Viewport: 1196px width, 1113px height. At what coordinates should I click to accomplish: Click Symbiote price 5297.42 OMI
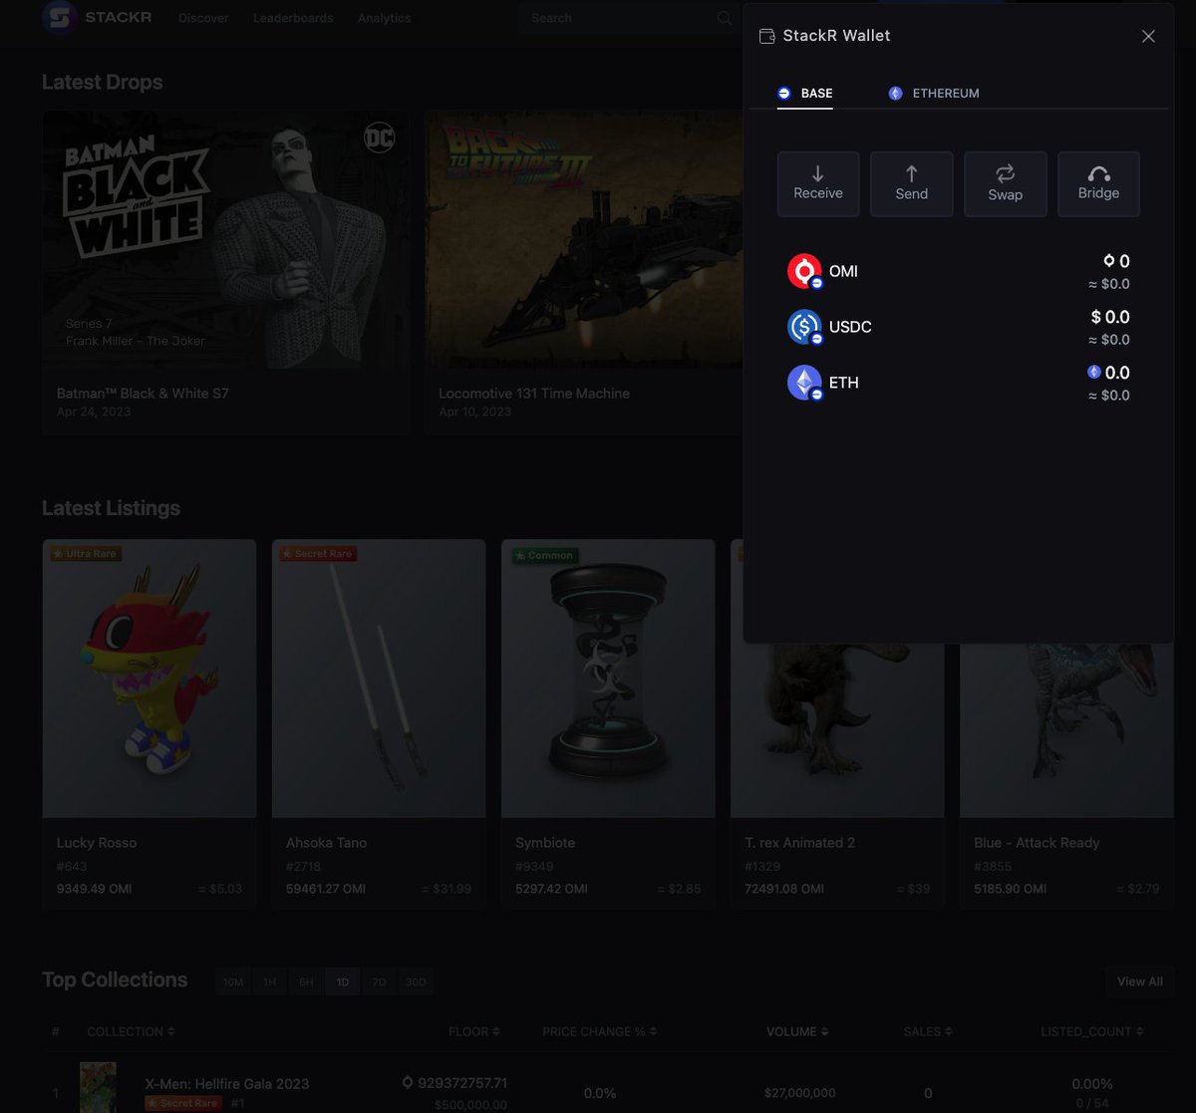[551, 888]
